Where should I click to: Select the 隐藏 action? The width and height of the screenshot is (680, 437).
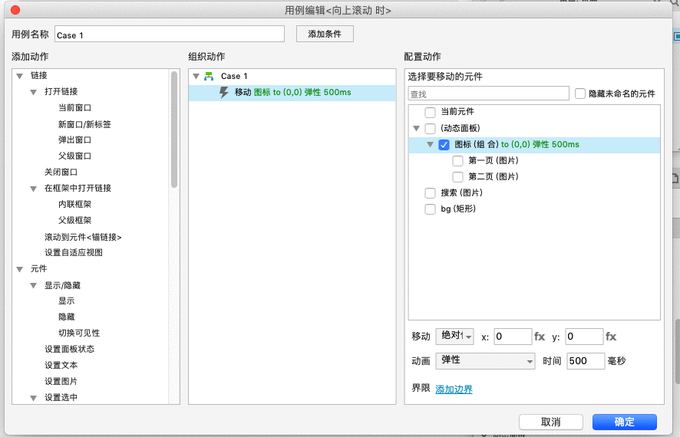click(x=66, y=317)
